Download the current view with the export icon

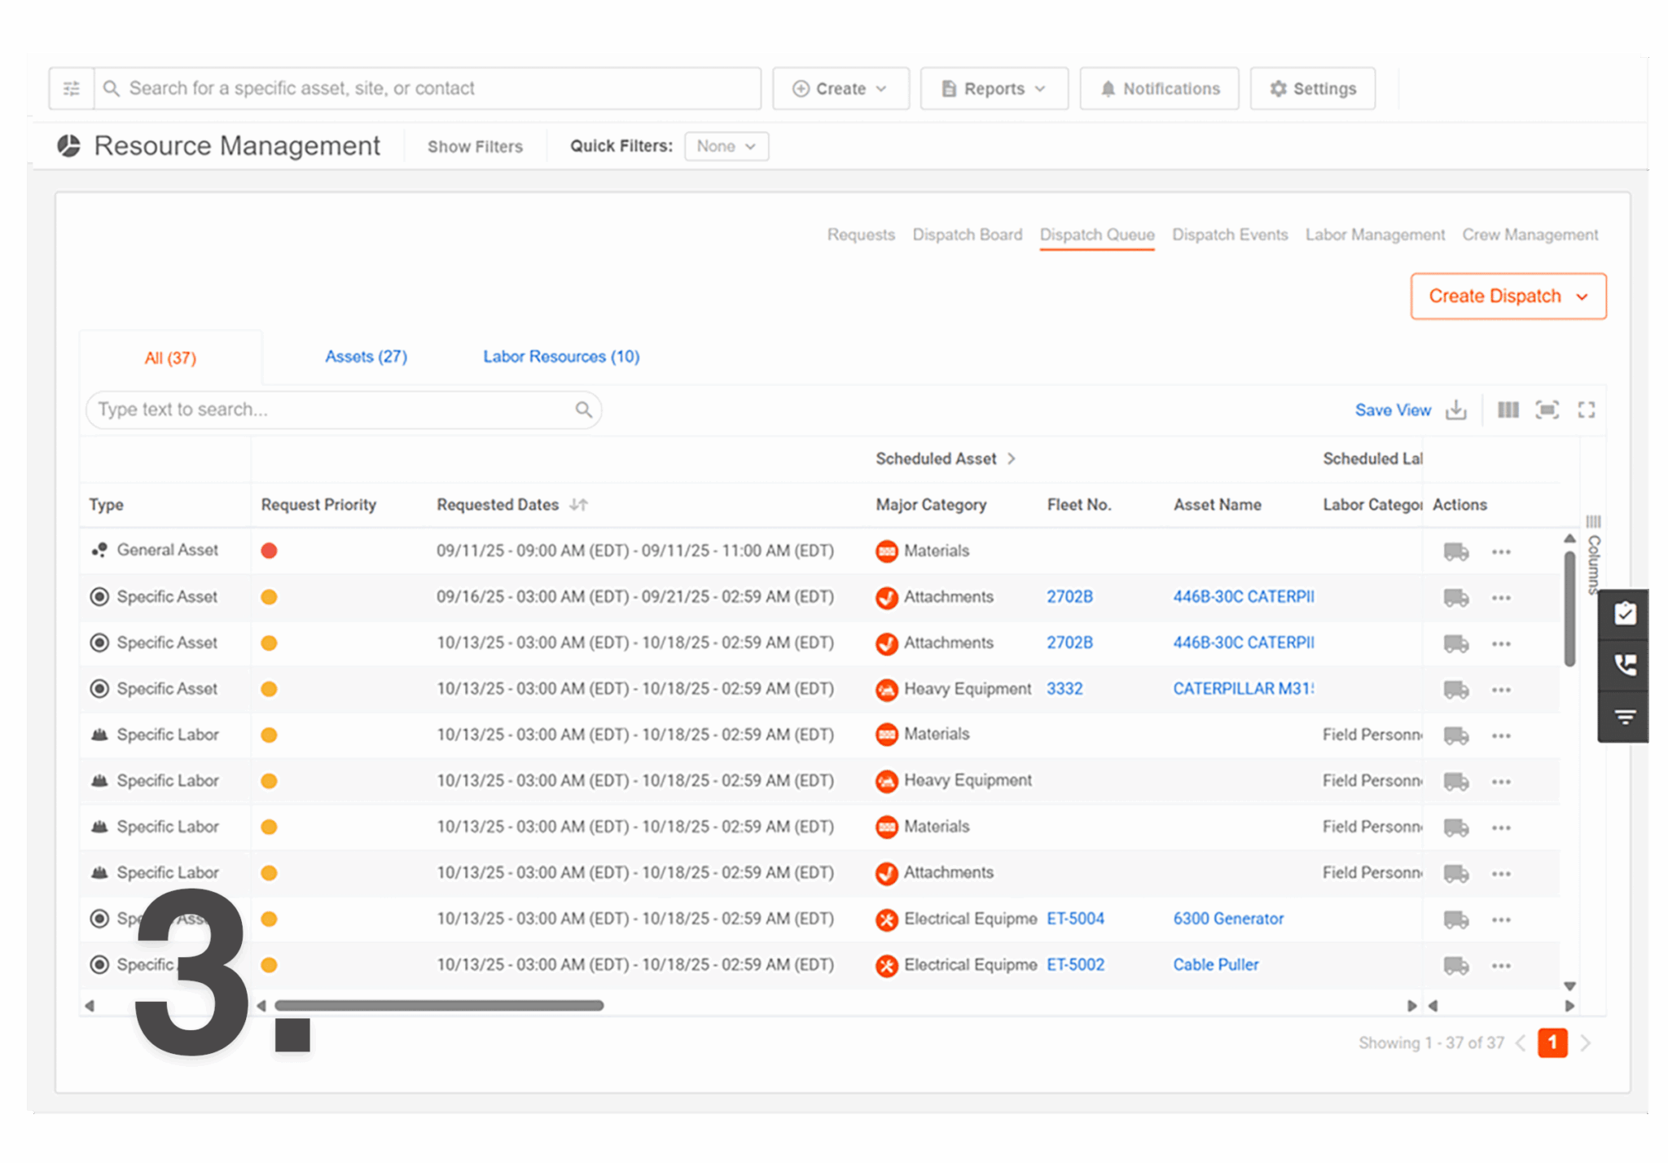pyautogui.click(x=1456, y=410)
